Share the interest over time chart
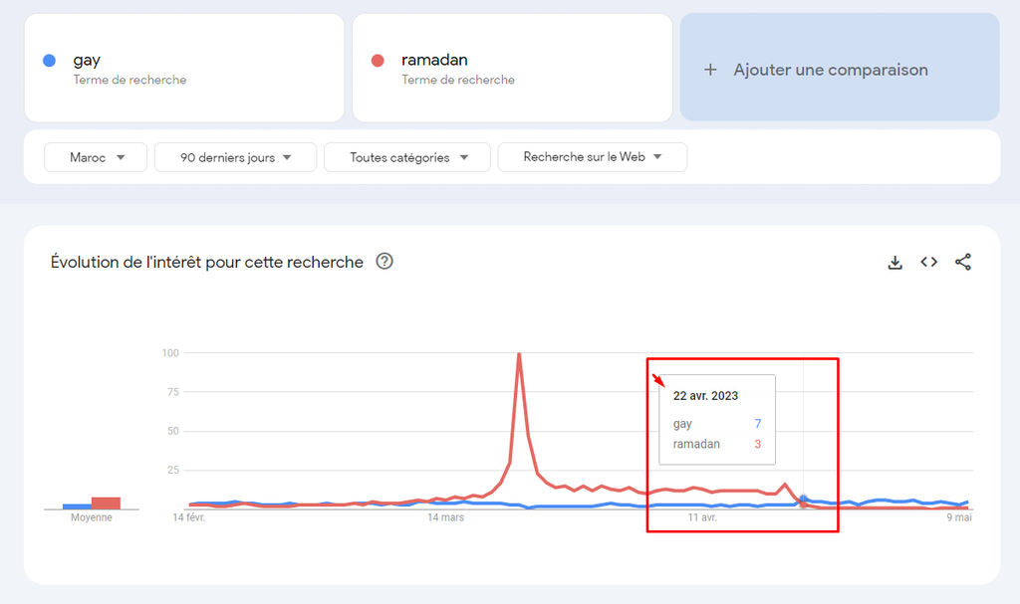This screenshot has width=1020, height=604. [x=962, y=262]
